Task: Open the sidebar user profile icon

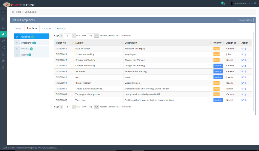Action: point(3,54)
